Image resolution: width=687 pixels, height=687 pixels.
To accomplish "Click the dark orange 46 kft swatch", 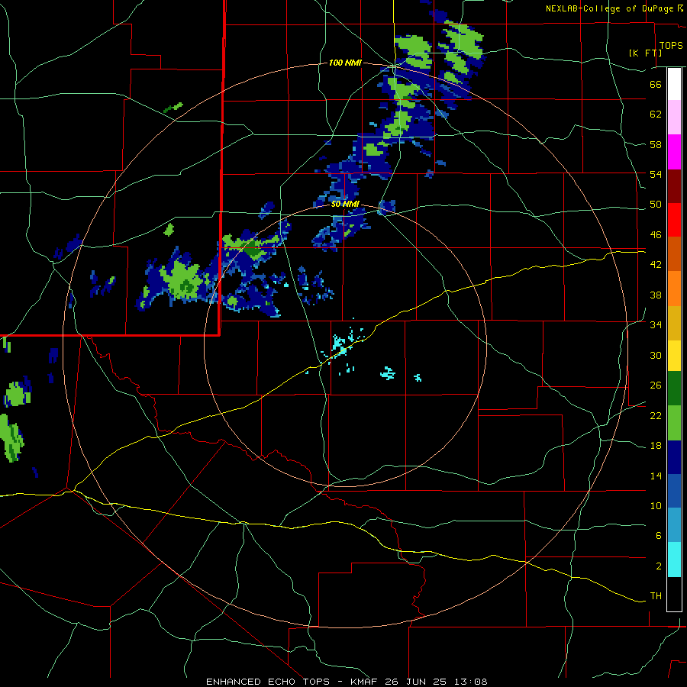I will point(674,254).
